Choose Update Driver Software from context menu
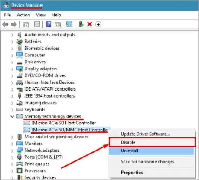 [x=152, y=134]
